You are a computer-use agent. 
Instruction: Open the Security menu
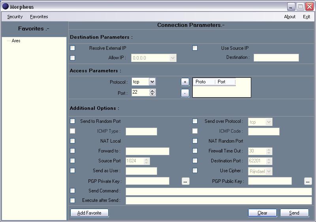coord(15,17)
